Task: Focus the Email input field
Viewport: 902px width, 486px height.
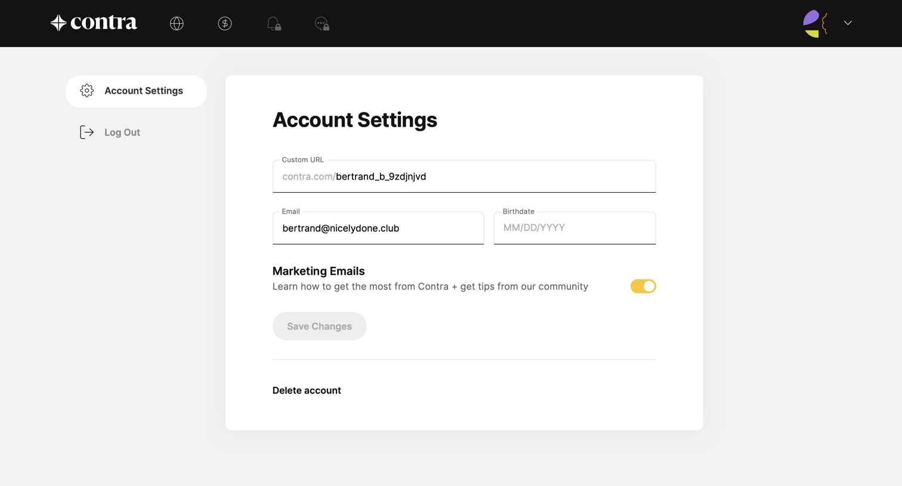Action: [378, 228]
